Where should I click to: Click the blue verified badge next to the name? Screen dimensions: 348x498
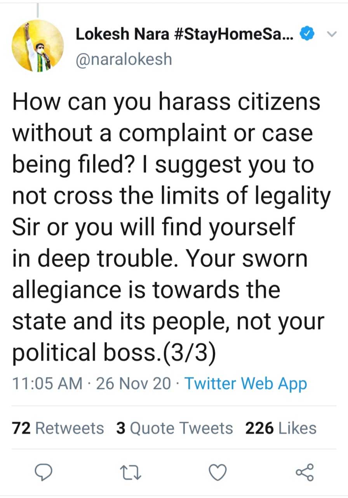[307, 33]
